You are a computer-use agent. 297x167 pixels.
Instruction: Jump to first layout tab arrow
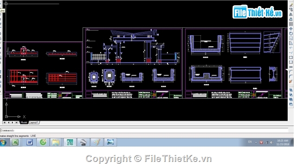(x=5, y=122)
